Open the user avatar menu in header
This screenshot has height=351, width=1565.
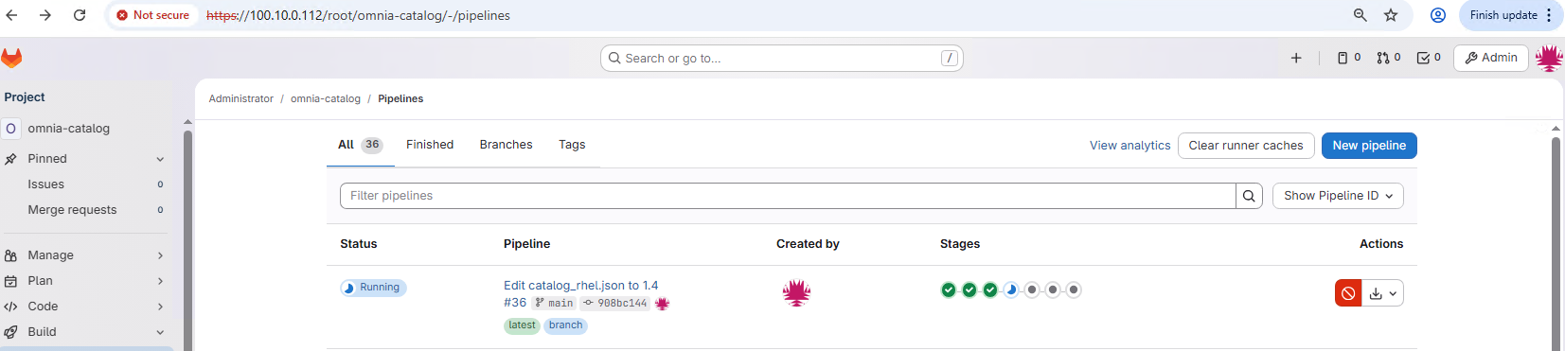[1549, 58]
